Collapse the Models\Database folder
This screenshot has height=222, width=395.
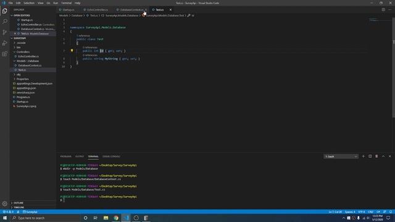27,61
